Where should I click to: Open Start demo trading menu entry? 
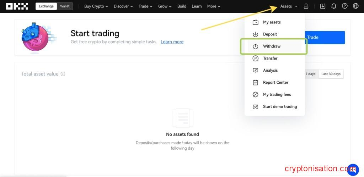tap(279, 106)
